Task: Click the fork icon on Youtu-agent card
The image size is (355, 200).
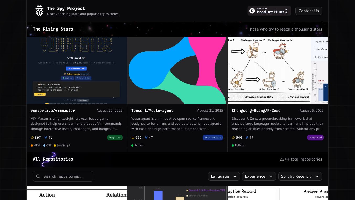Action: click(x=146, y=138)
